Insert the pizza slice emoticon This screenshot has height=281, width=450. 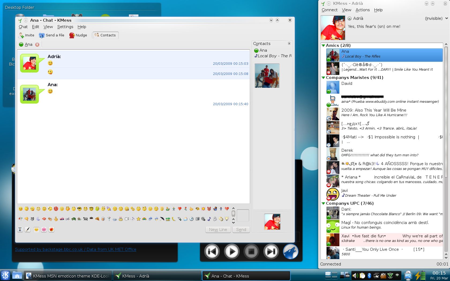(97, 219)
